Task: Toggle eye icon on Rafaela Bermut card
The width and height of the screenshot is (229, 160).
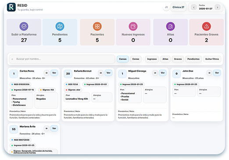Action: point(101,73)
